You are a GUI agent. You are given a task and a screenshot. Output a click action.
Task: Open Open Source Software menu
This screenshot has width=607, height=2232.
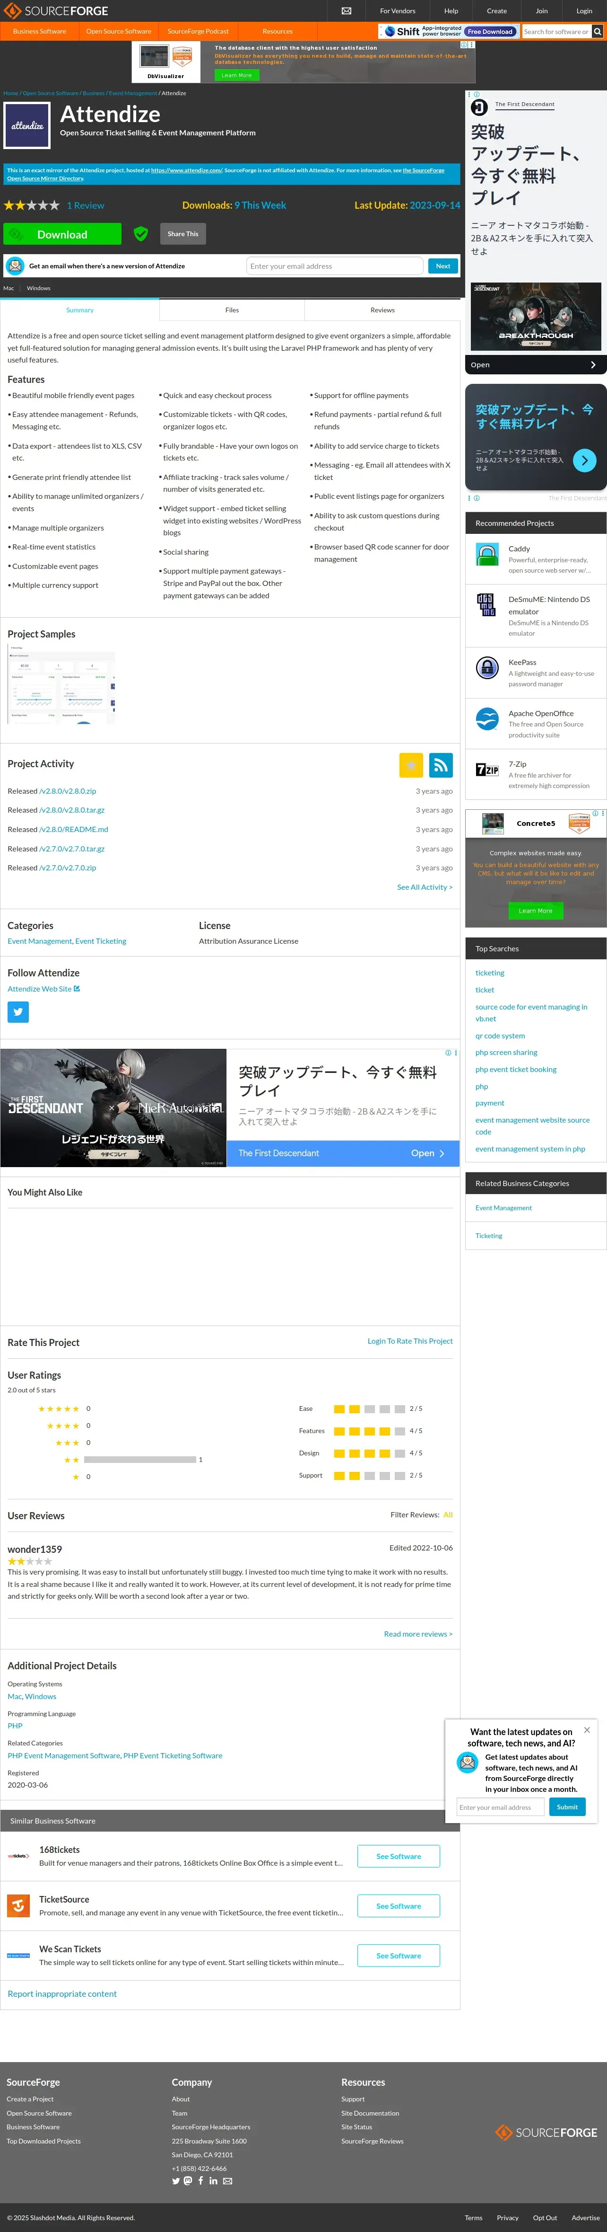(119, 31)
